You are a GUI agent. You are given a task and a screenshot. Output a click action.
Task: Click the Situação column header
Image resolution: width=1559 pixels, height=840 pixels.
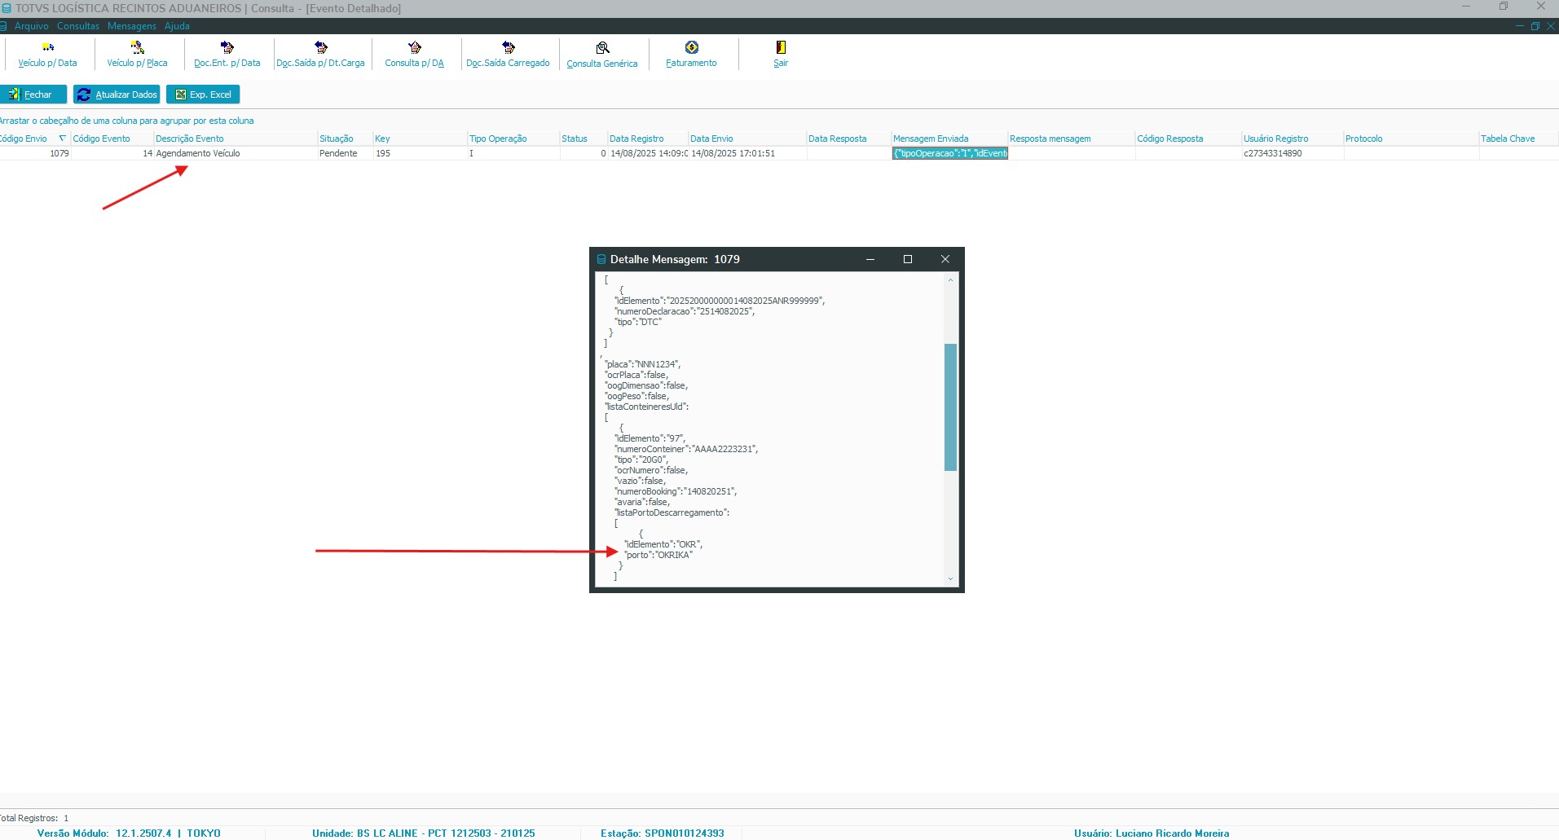pos(346,139)
